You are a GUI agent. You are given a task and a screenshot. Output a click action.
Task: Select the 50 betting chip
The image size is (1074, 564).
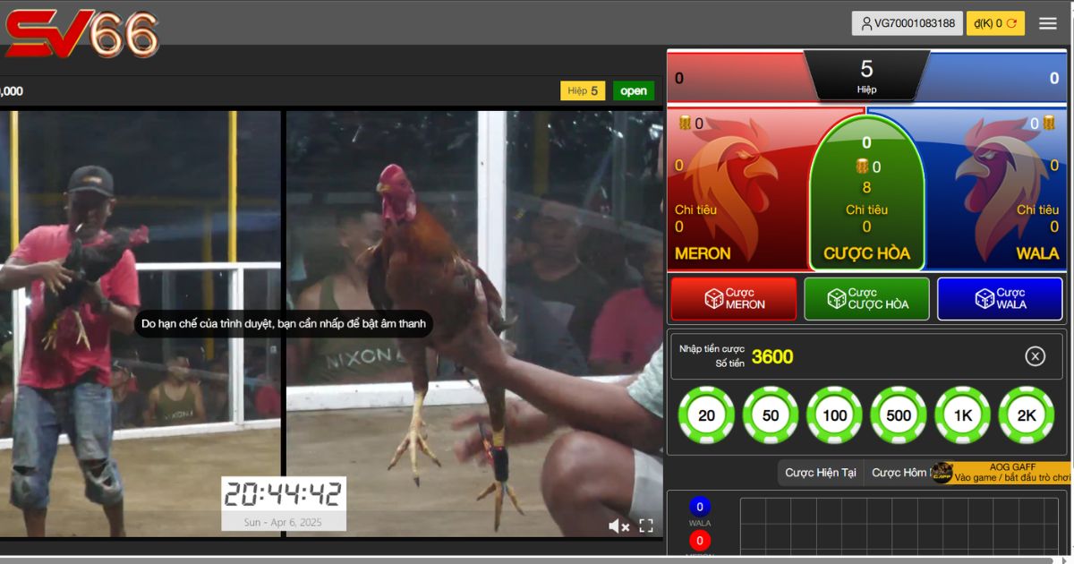coord(771,415)
